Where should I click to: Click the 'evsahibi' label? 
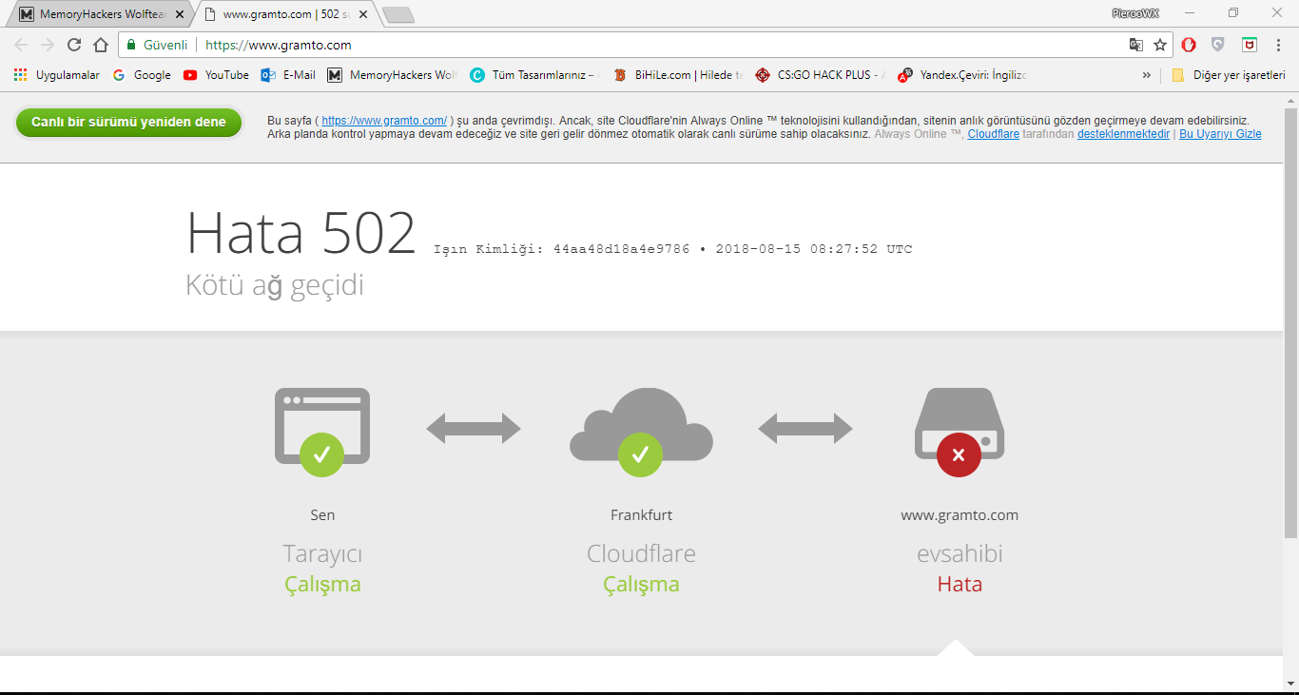[960, 553]
